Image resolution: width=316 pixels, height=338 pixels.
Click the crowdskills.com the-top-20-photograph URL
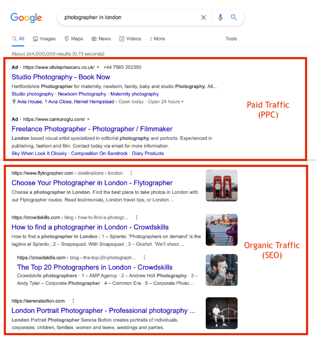pos(76,258)
